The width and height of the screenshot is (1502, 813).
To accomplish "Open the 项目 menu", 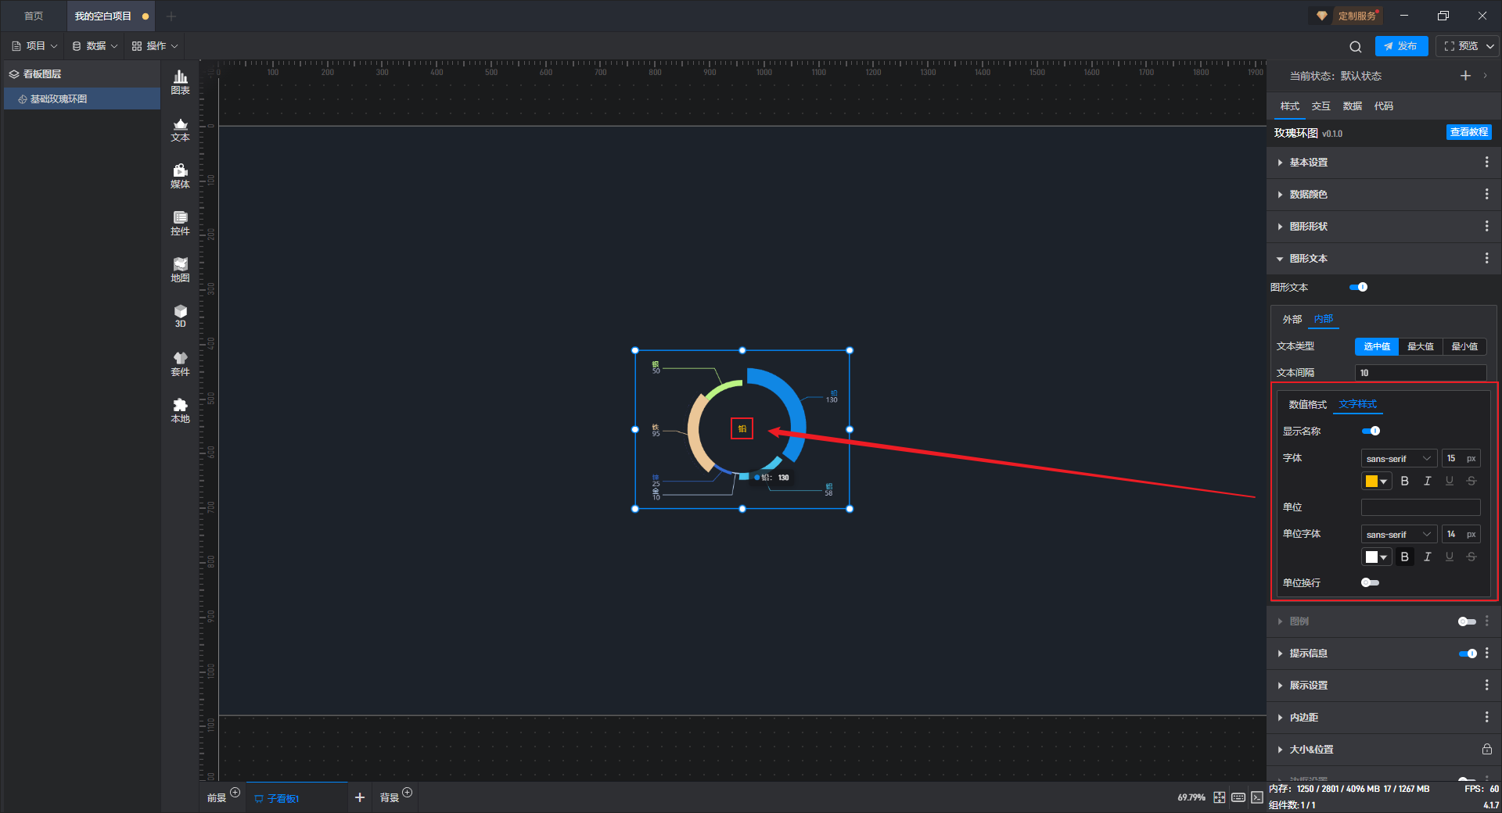I will pyautogui.click(x=35, y=46).
